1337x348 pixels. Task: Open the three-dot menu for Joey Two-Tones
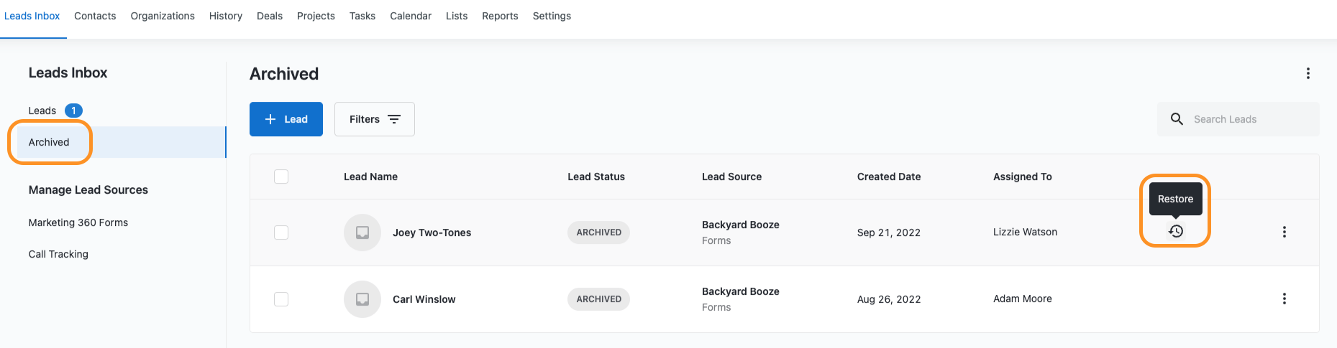tap(1284, 232)
